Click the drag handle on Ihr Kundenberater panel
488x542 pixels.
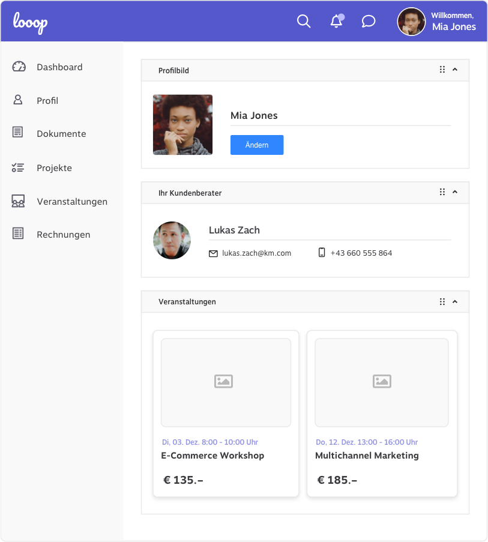(442, 192)
